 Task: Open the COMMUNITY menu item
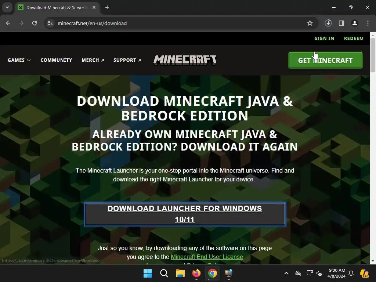[56, 60]
